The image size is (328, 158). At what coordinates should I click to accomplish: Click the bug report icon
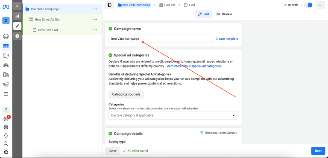tap(6, 152)
